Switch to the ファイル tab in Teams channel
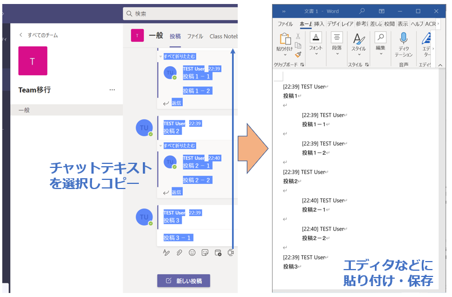452x297 pixels. tap(195, 36)
